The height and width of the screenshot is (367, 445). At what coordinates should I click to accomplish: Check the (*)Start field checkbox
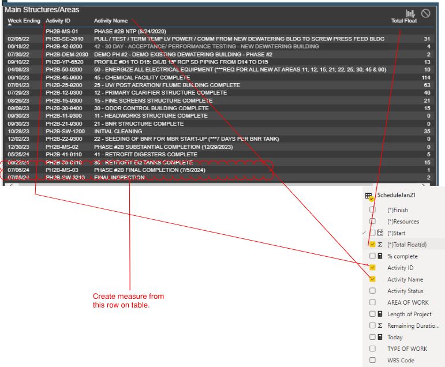[372, 233]
